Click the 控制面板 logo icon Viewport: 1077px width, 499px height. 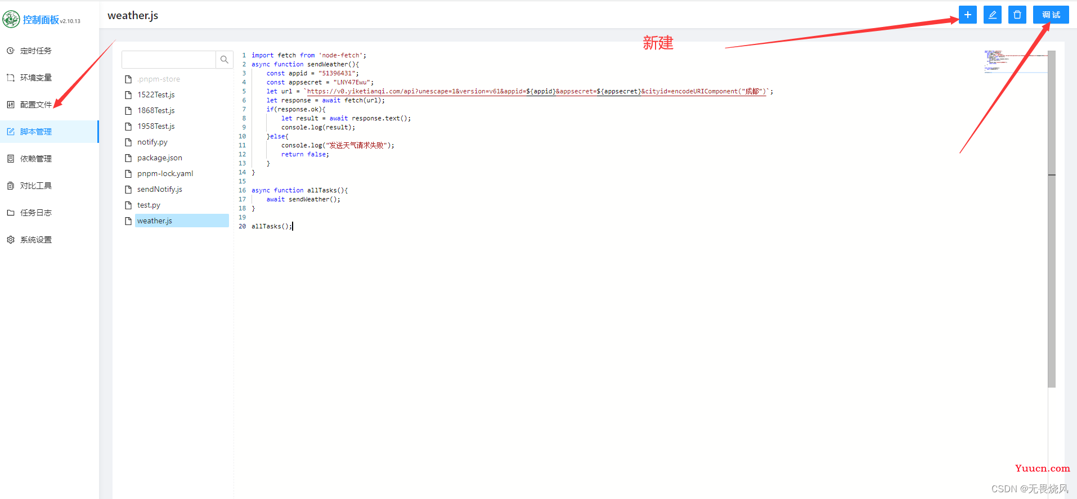11,19
